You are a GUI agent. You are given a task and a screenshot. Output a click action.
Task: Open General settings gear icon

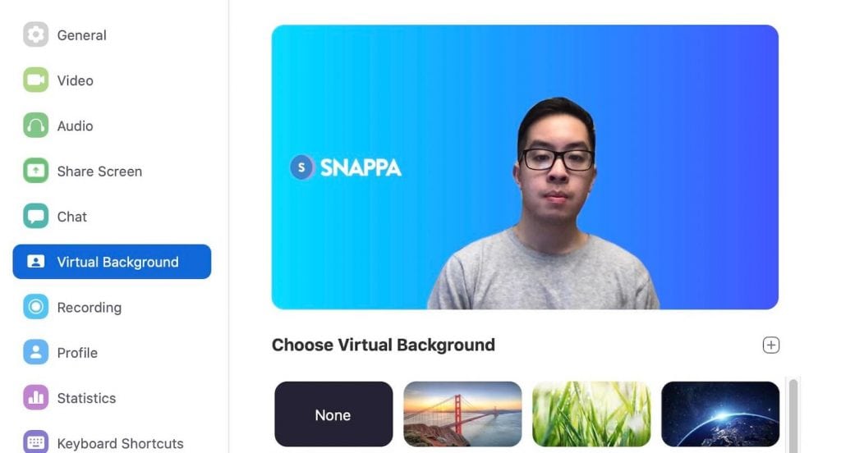(x=36, y=34)
